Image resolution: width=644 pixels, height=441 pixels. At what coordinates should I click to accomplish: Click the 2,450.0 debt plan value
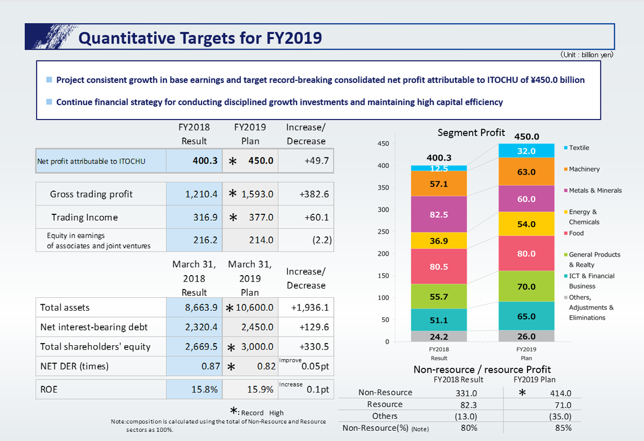[x=257, y=327]
